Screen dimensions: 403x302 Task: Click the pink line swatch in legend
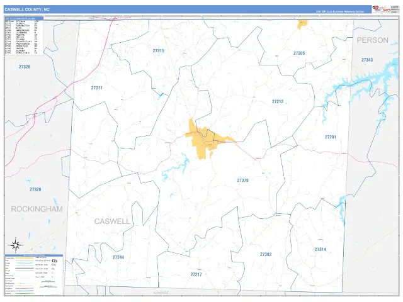tap(25, 288)
